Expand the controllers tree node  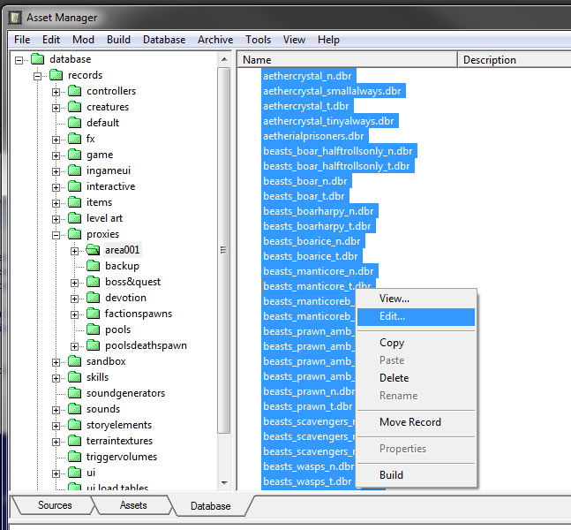[x=56, y=91]
